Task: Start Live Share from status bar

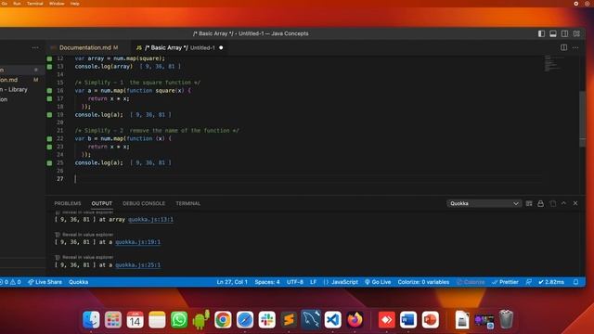Action: pos(45,282)
